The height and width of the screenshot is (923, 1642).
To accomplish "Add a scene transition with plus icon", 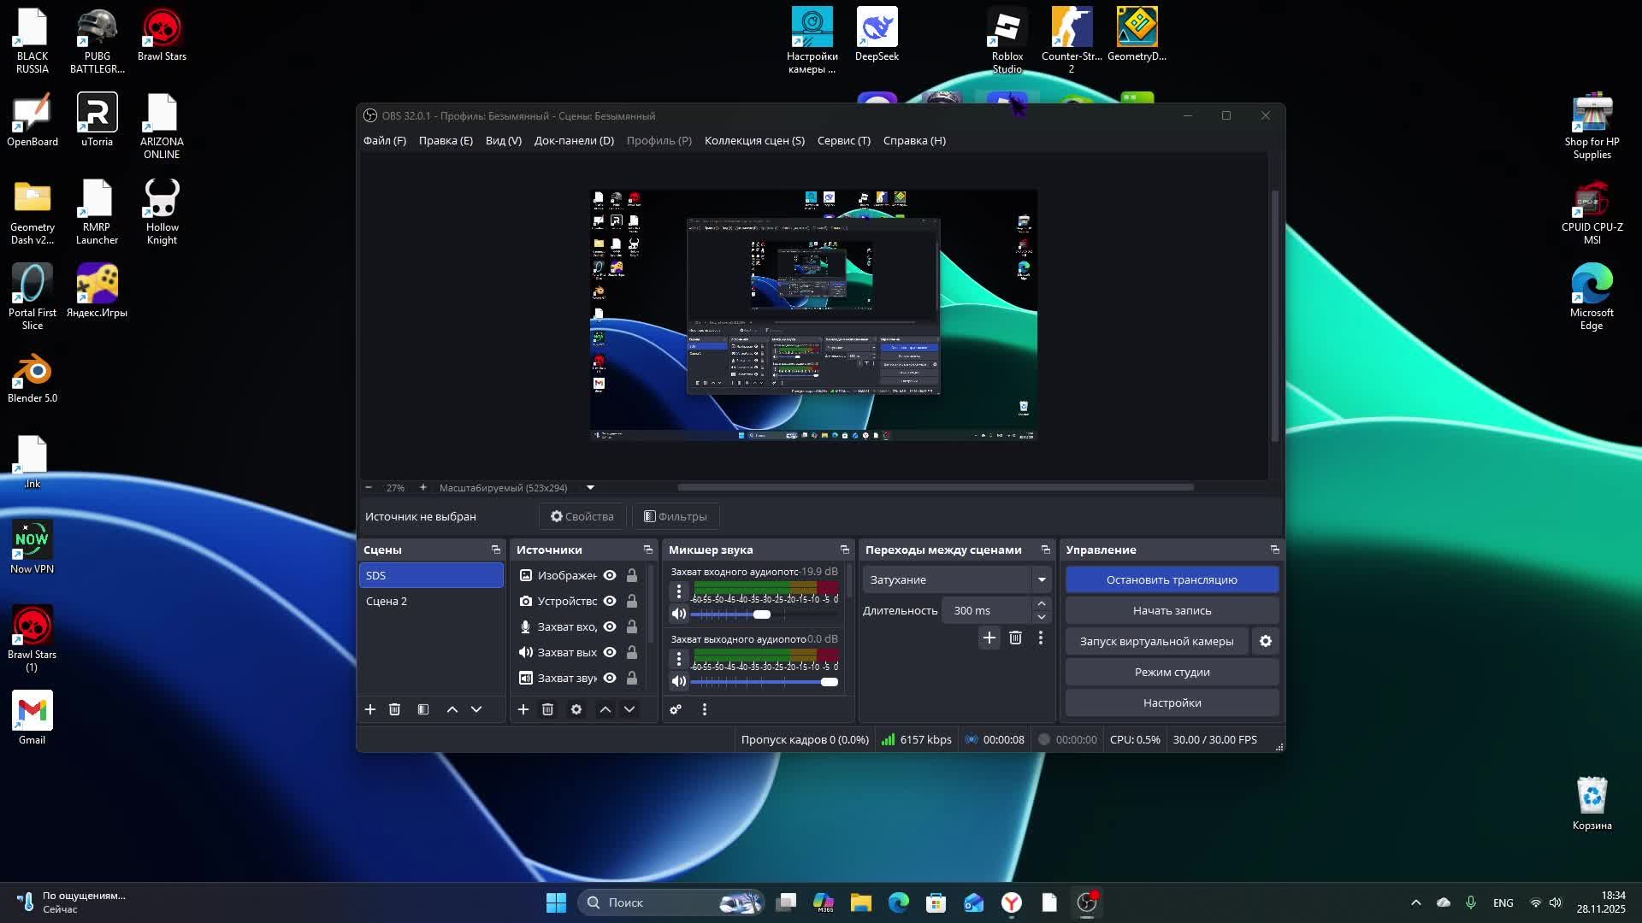I will 989,638.
